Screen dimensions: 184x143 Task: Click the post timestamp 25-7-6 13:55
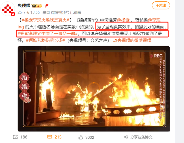(29, 12)
